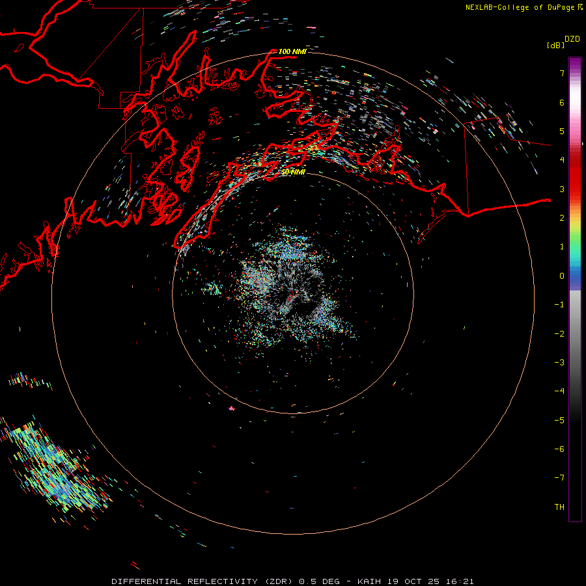Click the 0 dB value on color scale
The height and width of the screenshot is (586, 586).
[562, 276]
